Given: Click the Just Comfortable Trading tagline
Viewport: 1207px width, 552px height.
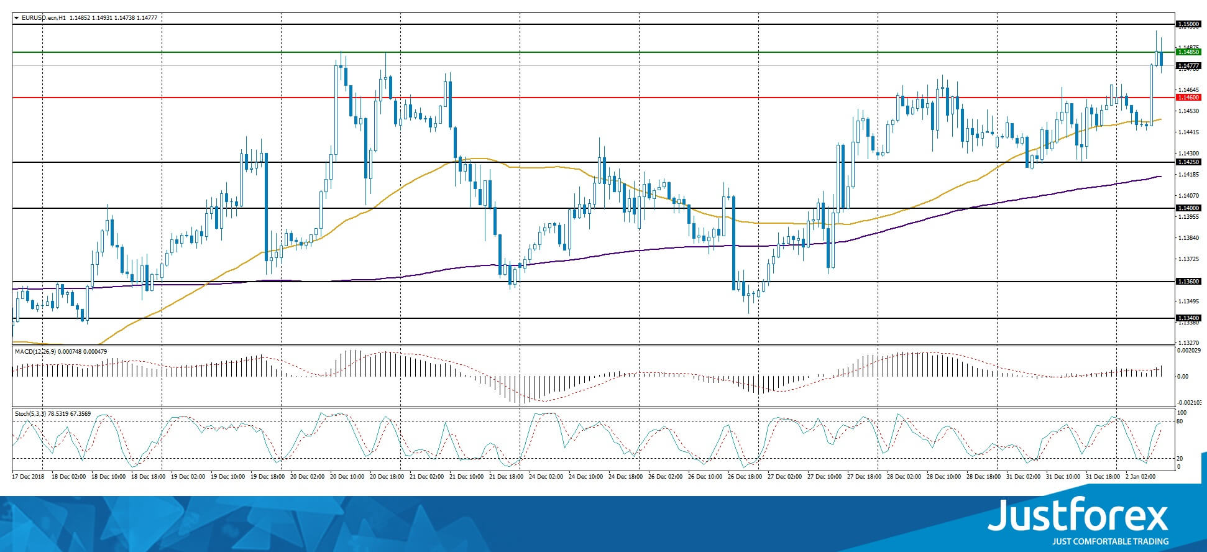Looking at the screenshot, I should click(1110, 541).
